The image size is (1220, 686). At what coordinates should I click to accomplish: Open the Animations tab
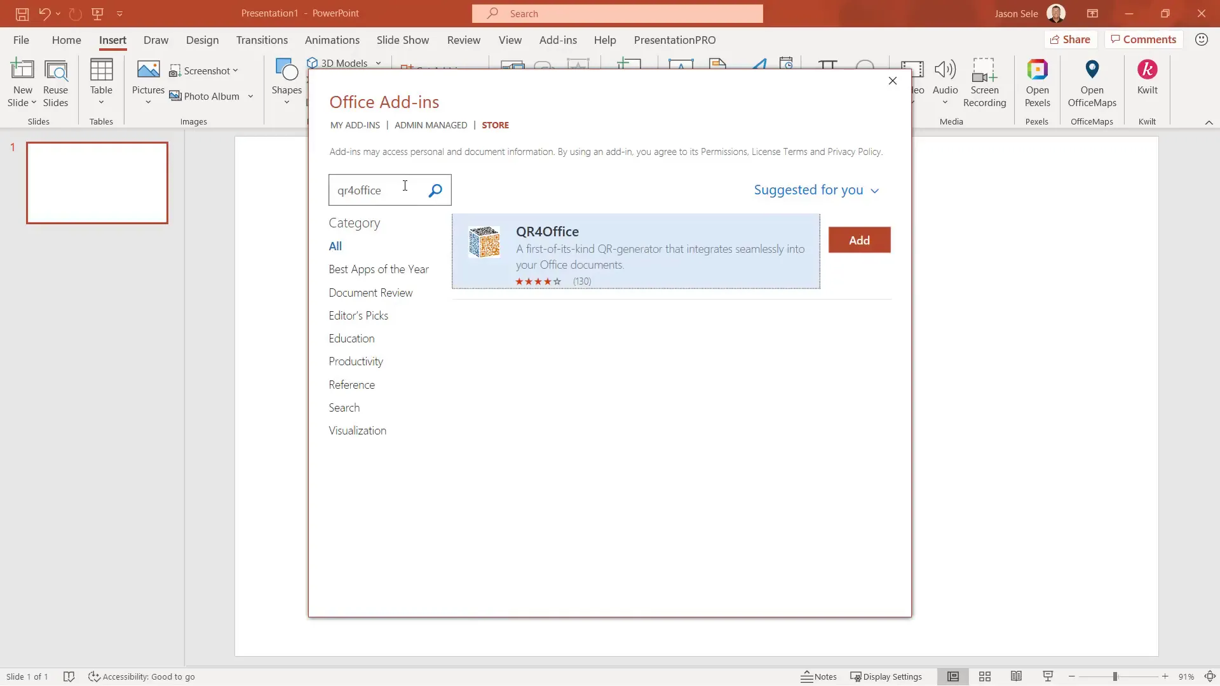click(332, 39)
